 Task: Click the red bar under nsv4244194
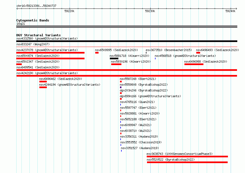43,87
